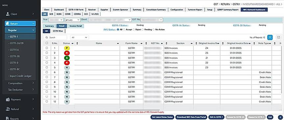Screen dimensions: 284x120
Task: Open the January month dropdown
Action: coord(72,20)
